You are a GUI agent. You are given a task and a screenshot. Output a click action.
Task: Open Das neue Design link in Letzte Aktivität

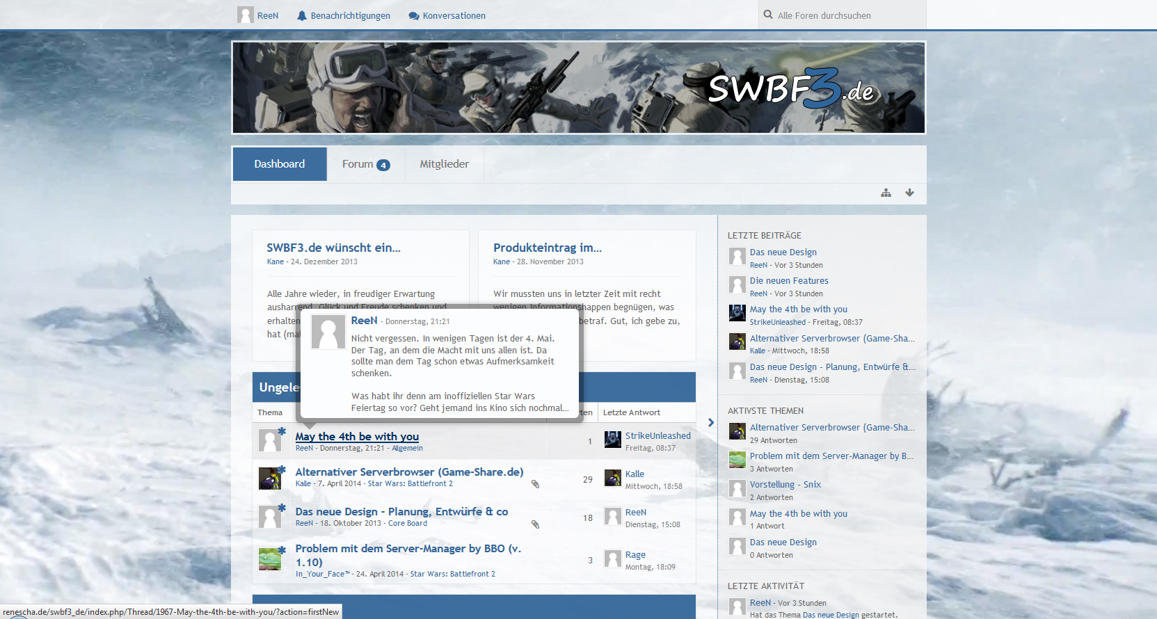[831, 615]
